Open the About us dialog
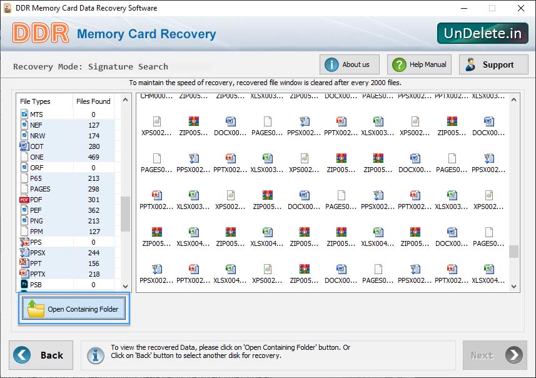The width and height of the screenshot is (536, 378). (x=350, y=64)
